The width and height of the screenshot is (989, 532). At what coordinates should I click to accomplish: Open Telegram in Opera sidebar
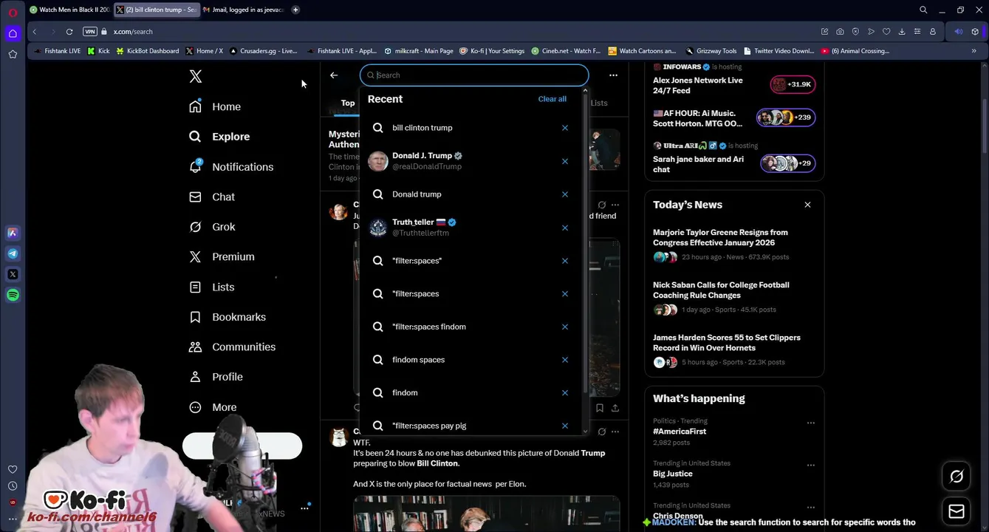click(x=13, y=253)
